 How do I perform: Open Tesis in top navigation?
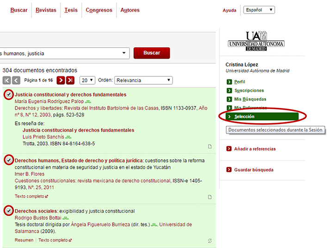71,10
